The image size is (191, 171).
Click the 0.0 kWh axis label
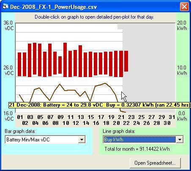click(x=182, y=116)
